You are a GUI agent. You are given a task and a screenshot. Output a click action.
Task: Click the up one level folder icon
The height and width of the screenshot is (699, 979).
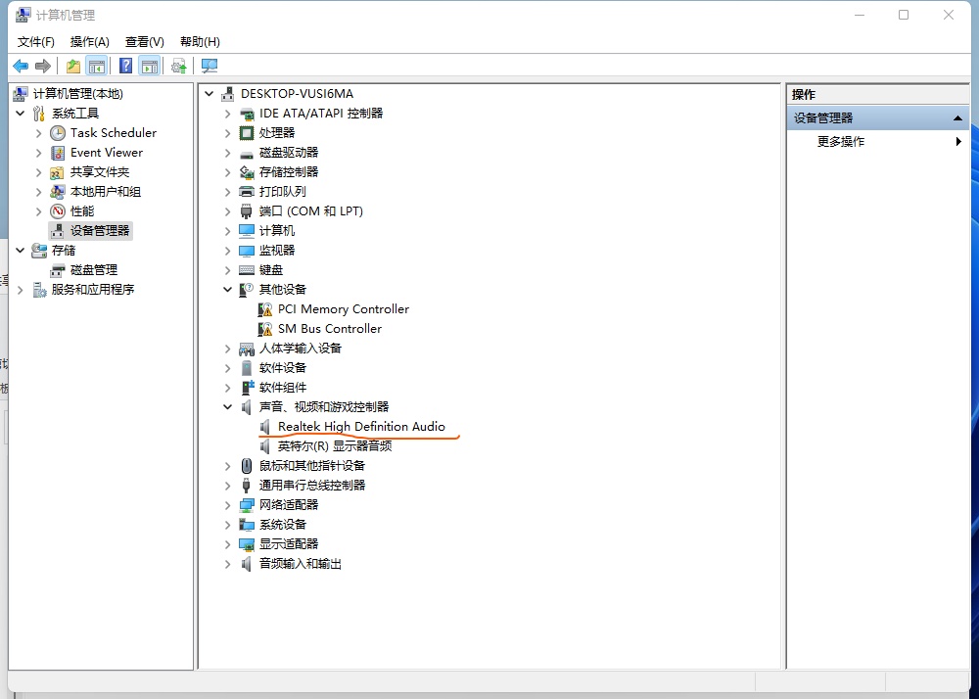(x=73, y=66)
